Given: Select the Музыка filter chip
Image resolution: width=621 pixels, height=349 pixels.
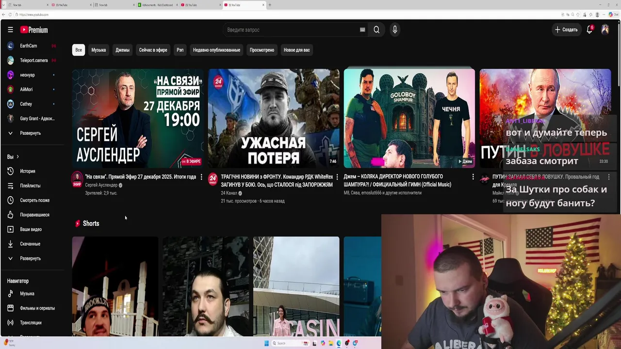Looking at the screenshot, I should coord(98,50).
